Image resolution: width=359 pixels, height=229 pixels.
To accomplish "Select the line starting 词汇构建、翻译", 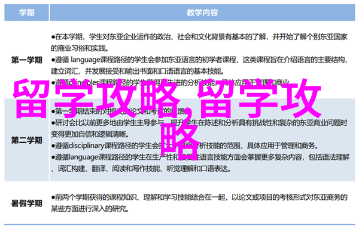I will tap(141, 169).
